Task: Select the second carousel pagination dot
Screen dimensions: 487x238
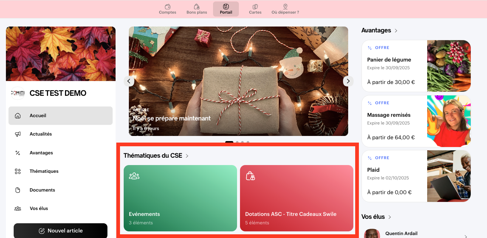Action: point(237,142)
